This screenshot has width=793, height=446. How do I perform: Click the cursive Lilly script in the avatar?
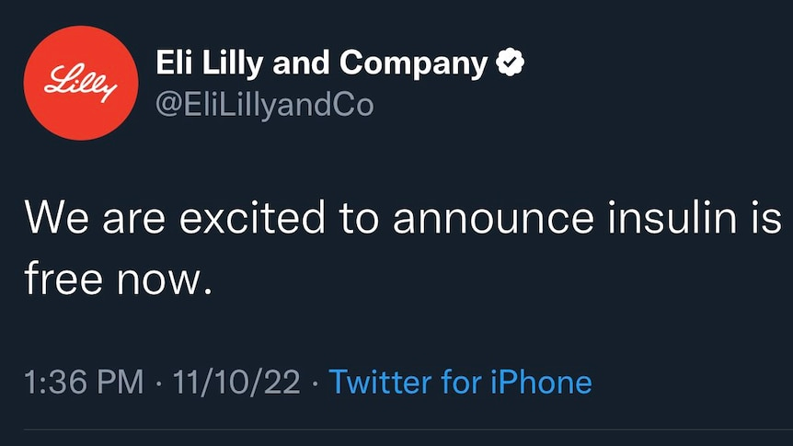click(x=81, y=81)
